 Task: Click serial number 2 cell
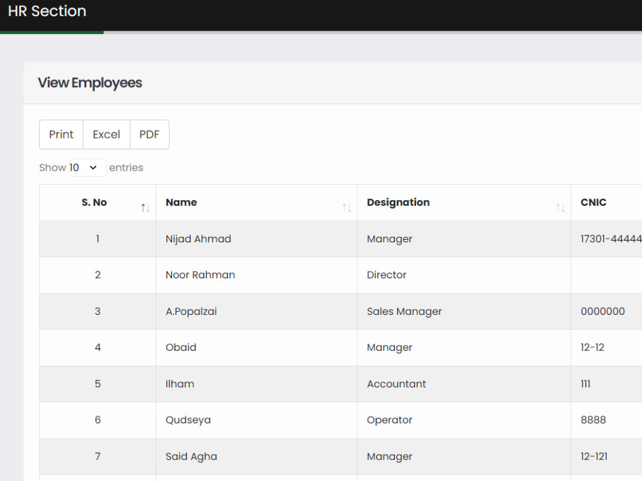(98, 275)
